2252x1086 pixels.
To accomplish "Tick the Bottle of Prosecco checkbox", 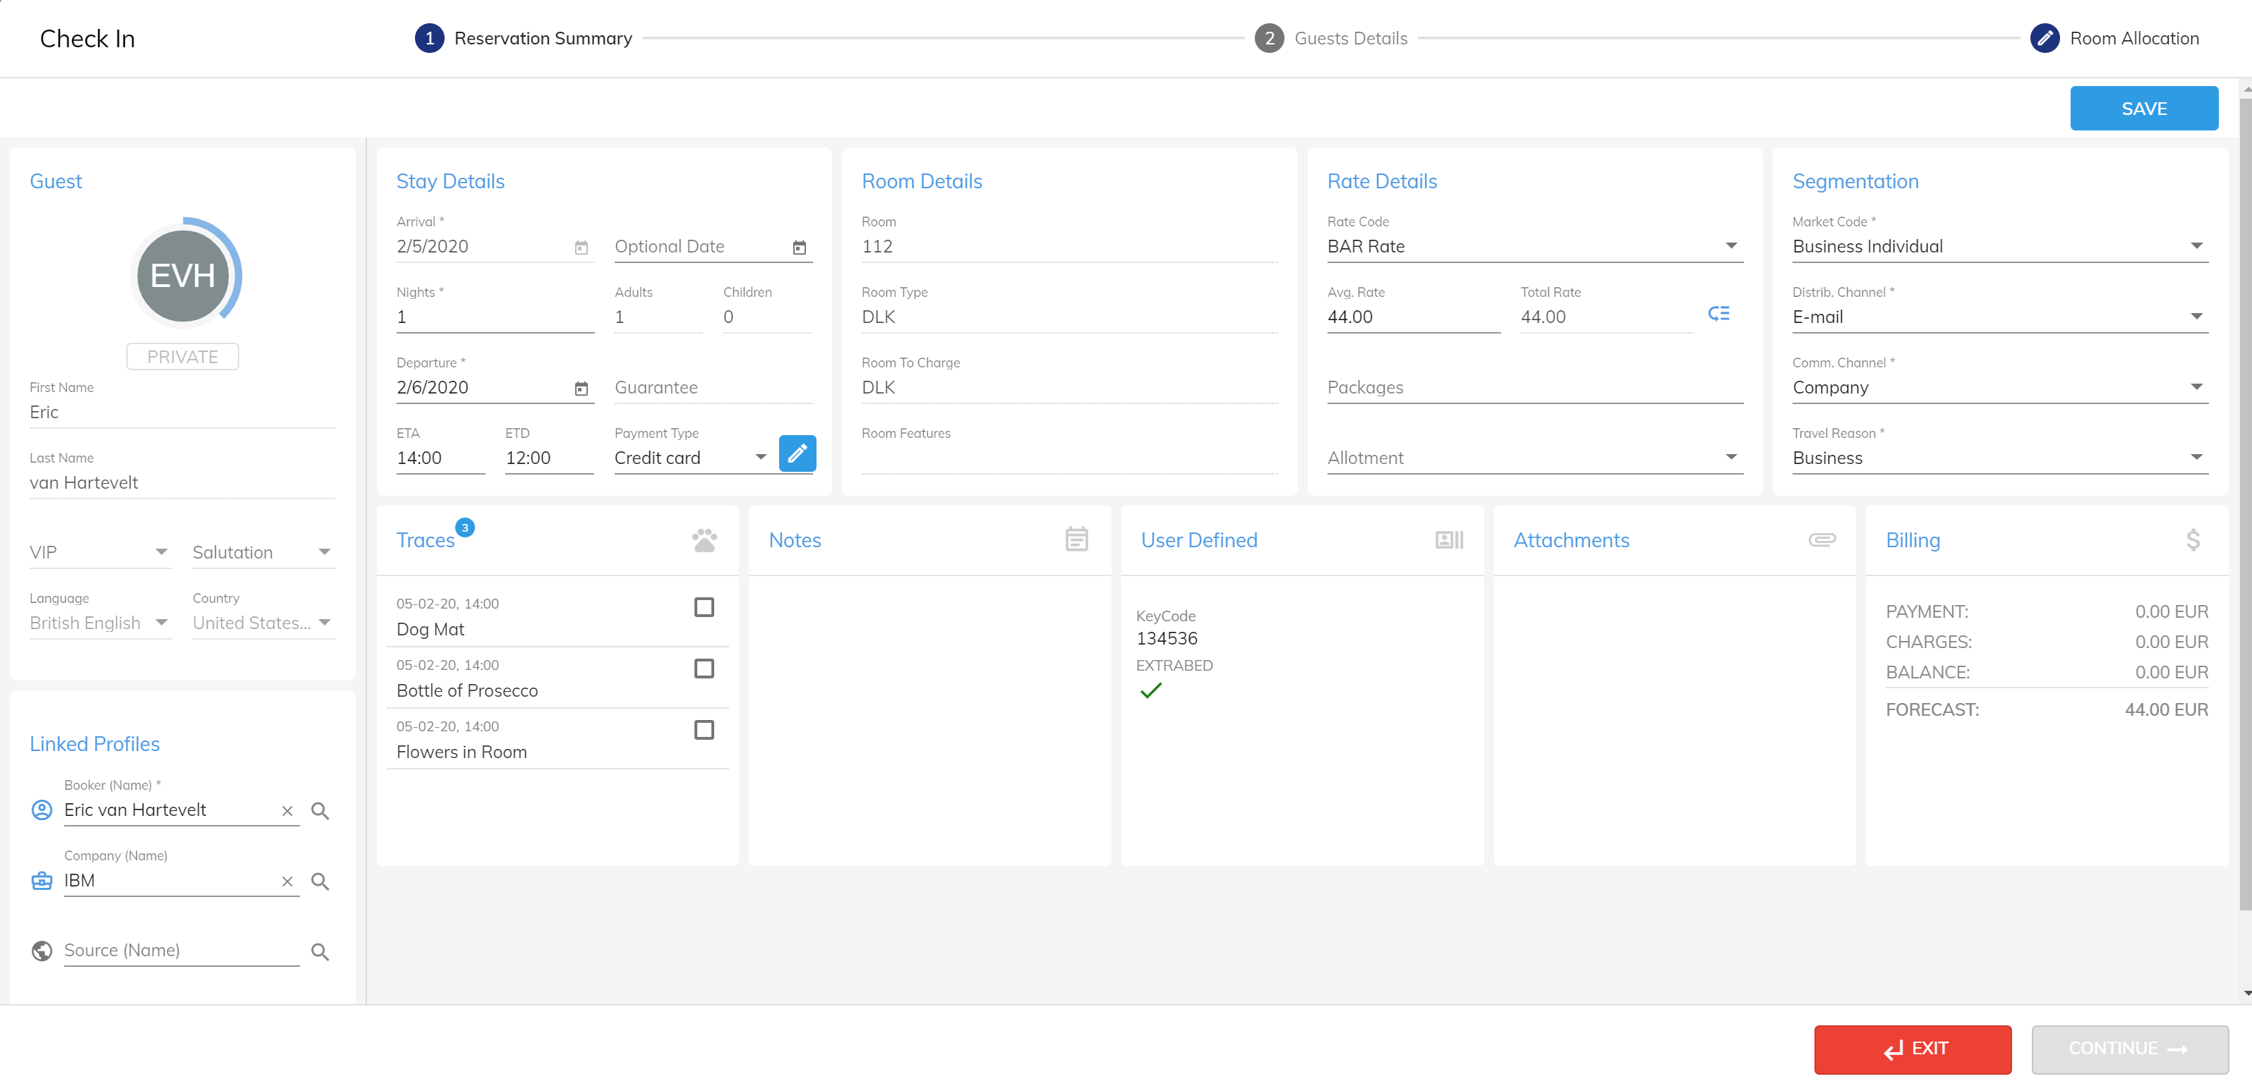I will tap(703, 669).
